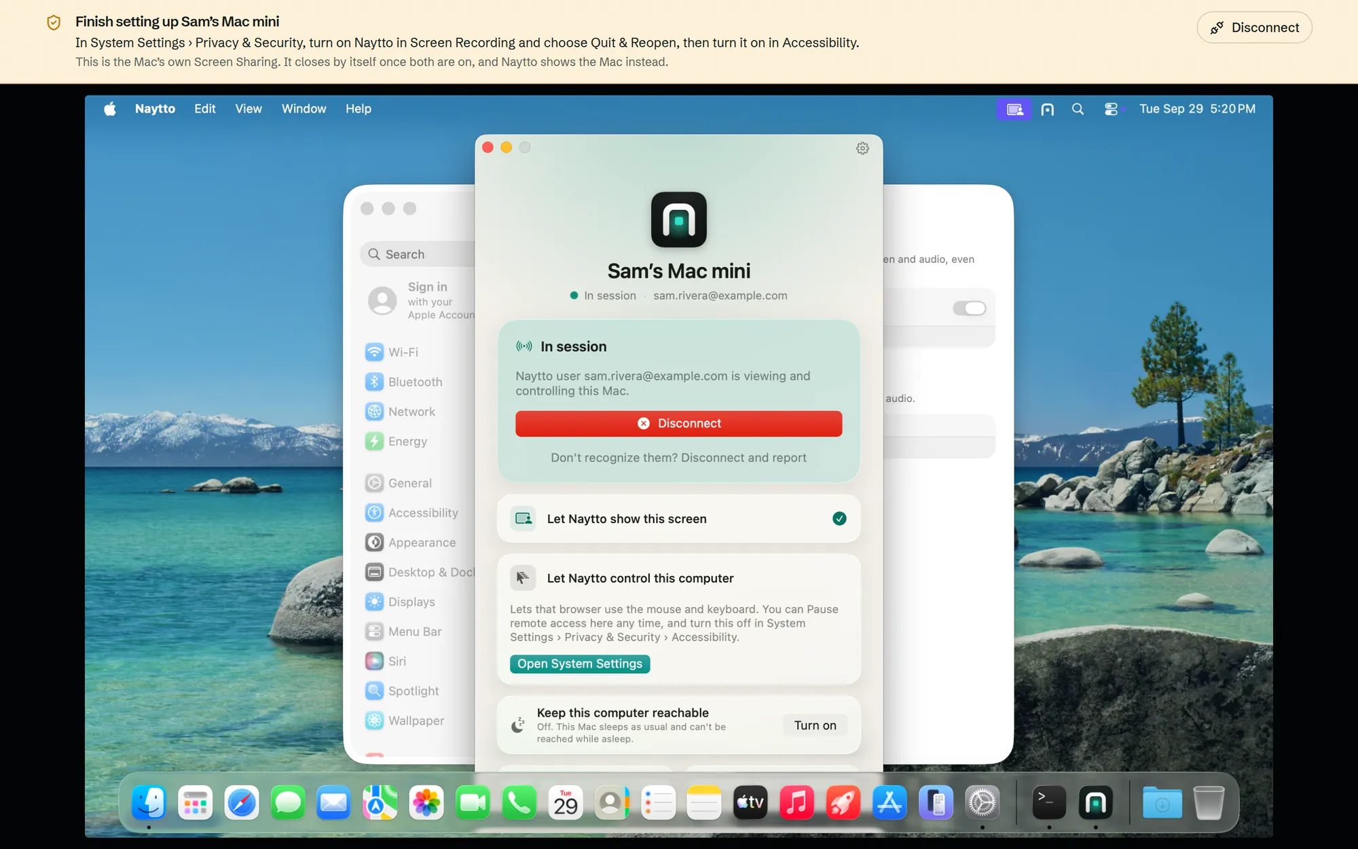Click Open System Settings button
Image resolution: width=1358 pixels, height=849 pixels.
tap(580, 664)
